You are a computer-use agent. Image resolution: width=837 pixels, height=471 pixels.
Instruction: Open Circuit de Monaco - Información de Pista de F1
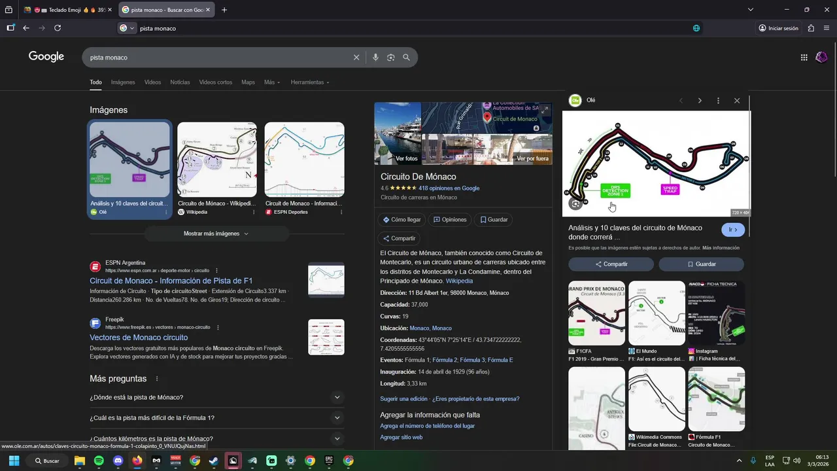[171, 281]
